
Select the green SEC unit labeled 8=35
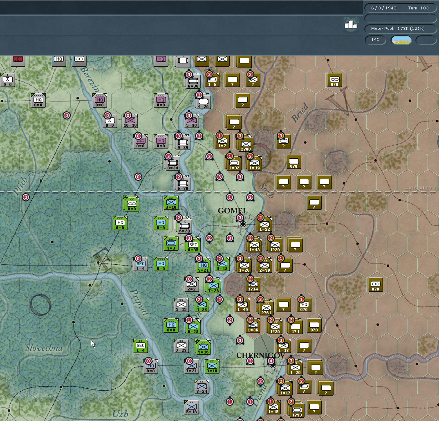point(193,245)
